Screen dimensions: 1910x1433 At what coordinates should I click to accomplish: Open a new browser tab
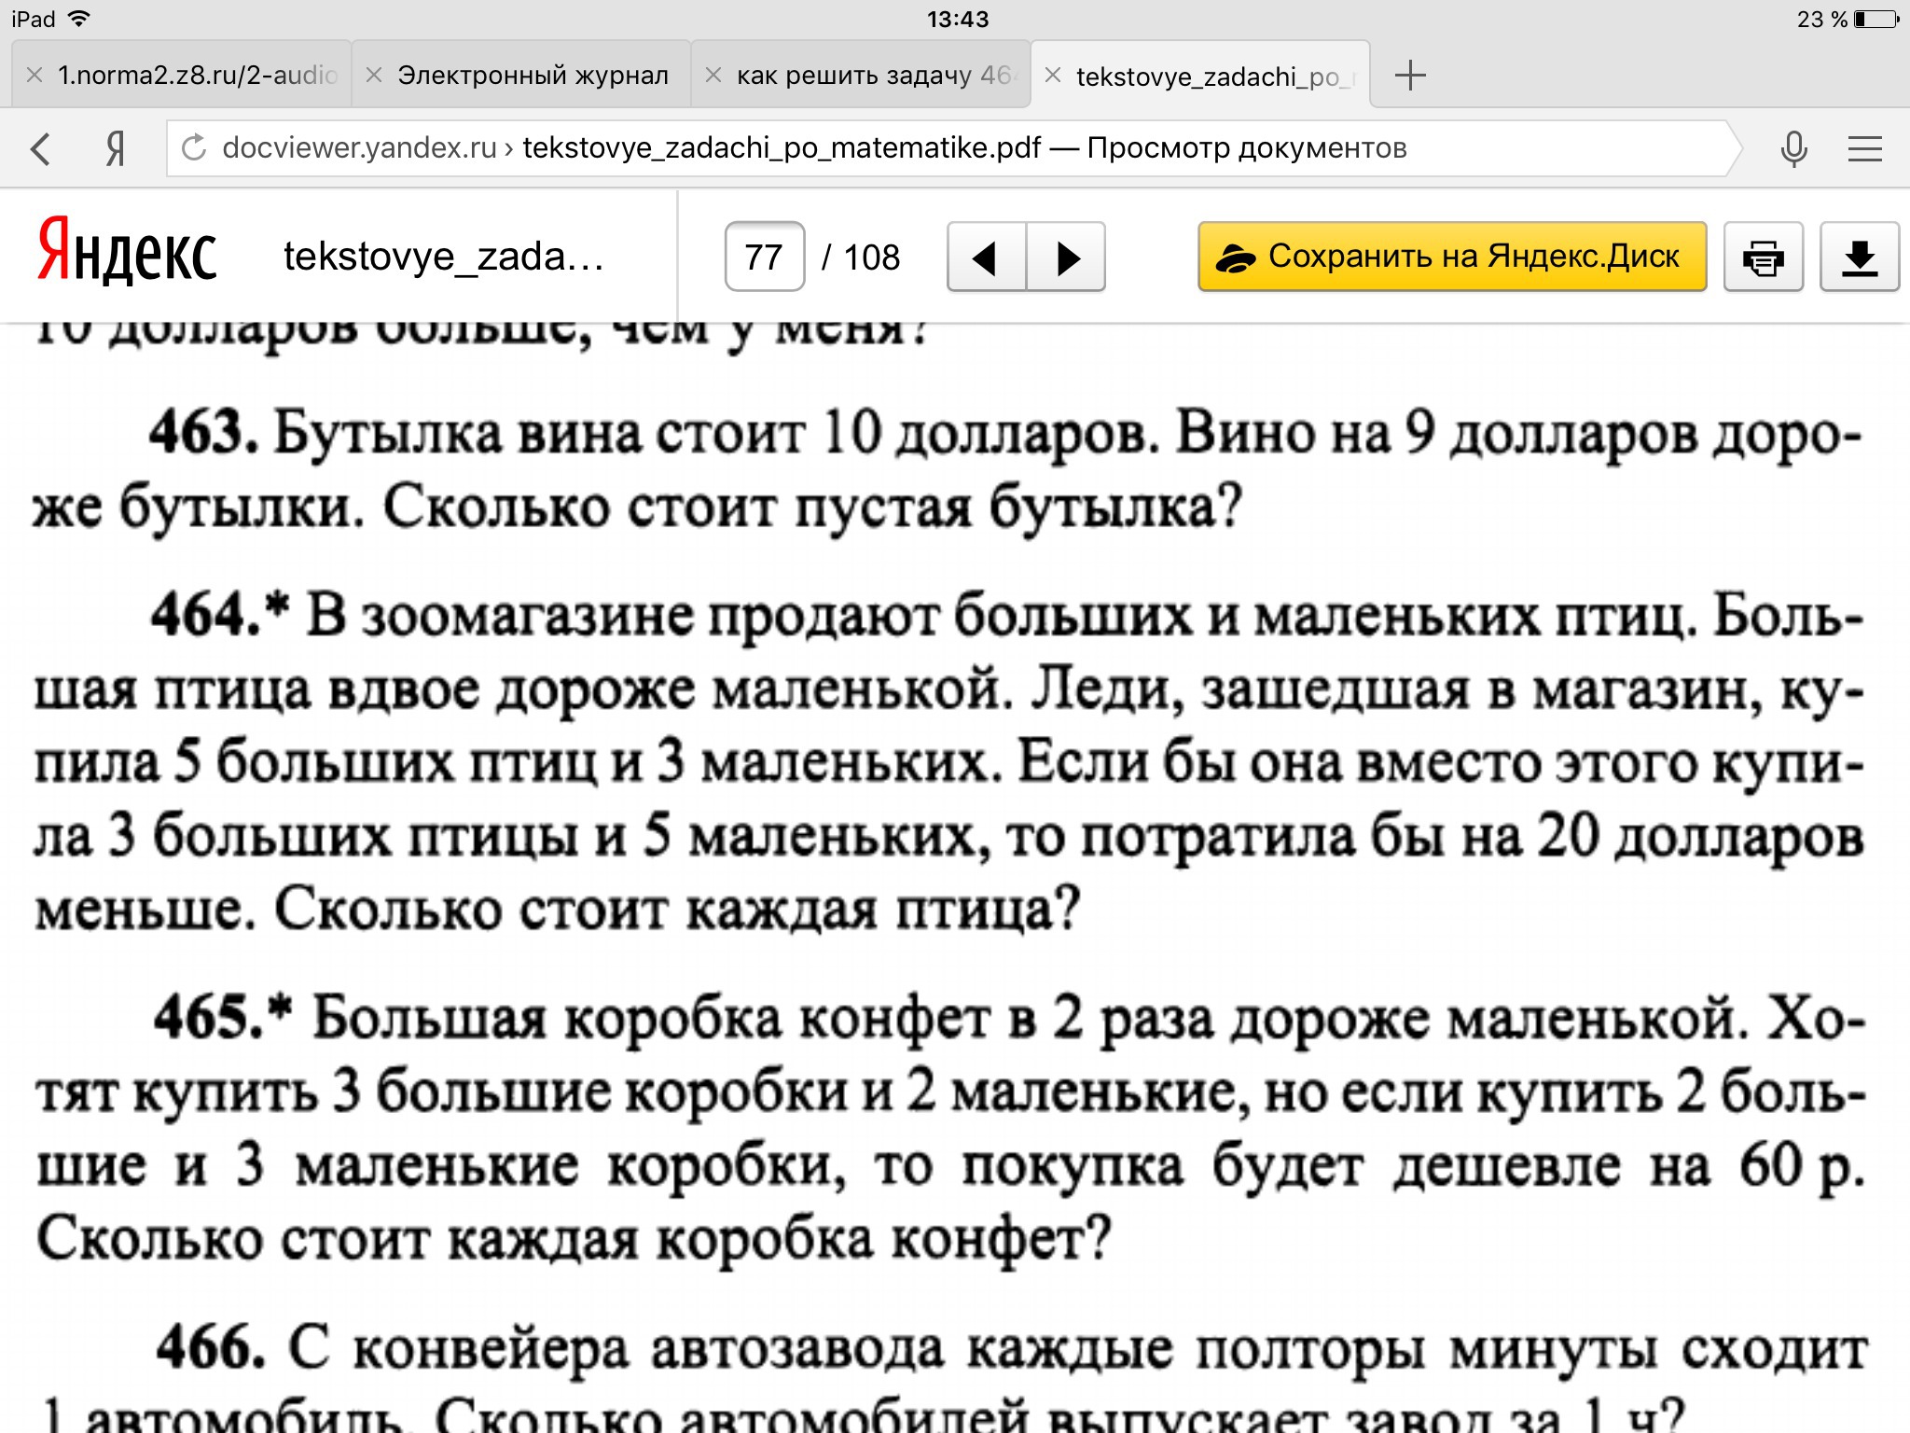click(1409, 75)
